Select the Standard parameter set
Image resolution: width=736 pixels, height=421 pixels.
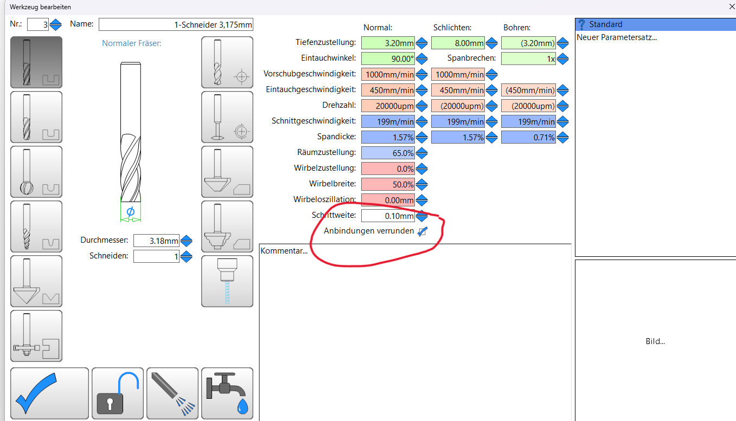pos(654,24)
